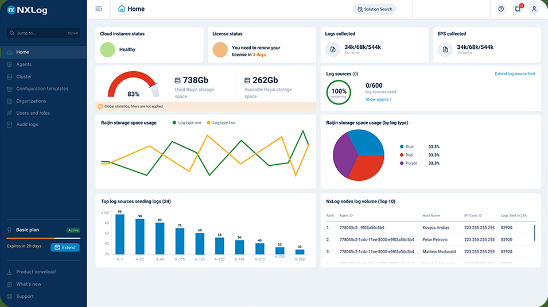The image size is (548, 307).
Task: Open notifications with red badge
Action: click(518, 9)
